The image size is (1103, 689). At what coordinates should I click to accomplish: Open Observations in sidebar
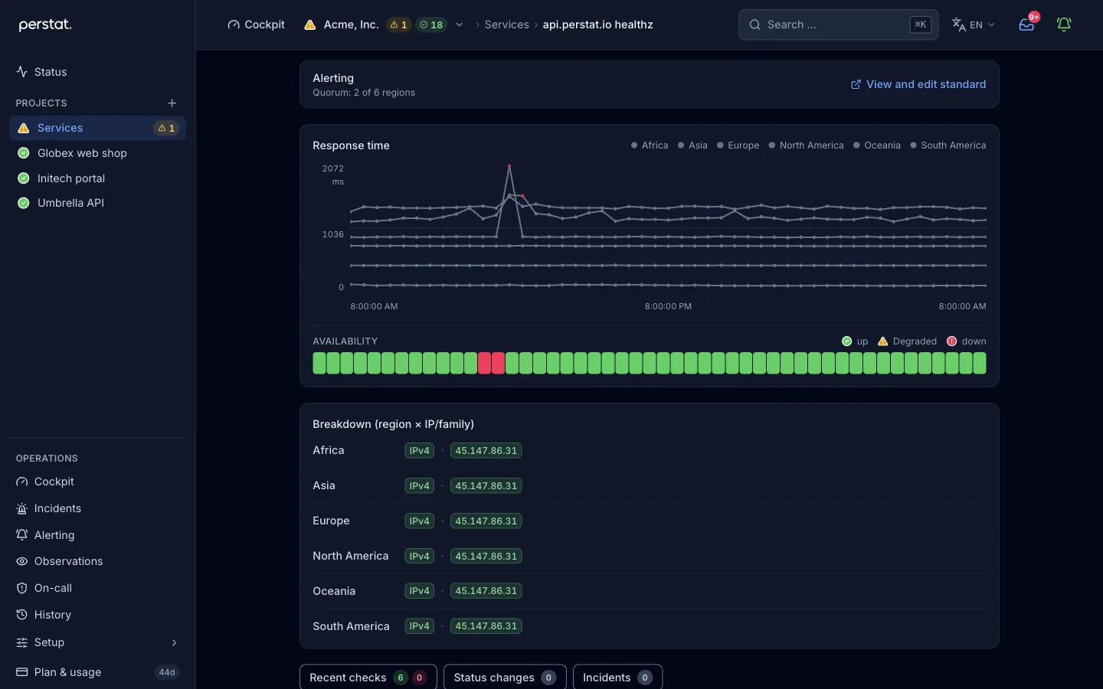point(97,561)
